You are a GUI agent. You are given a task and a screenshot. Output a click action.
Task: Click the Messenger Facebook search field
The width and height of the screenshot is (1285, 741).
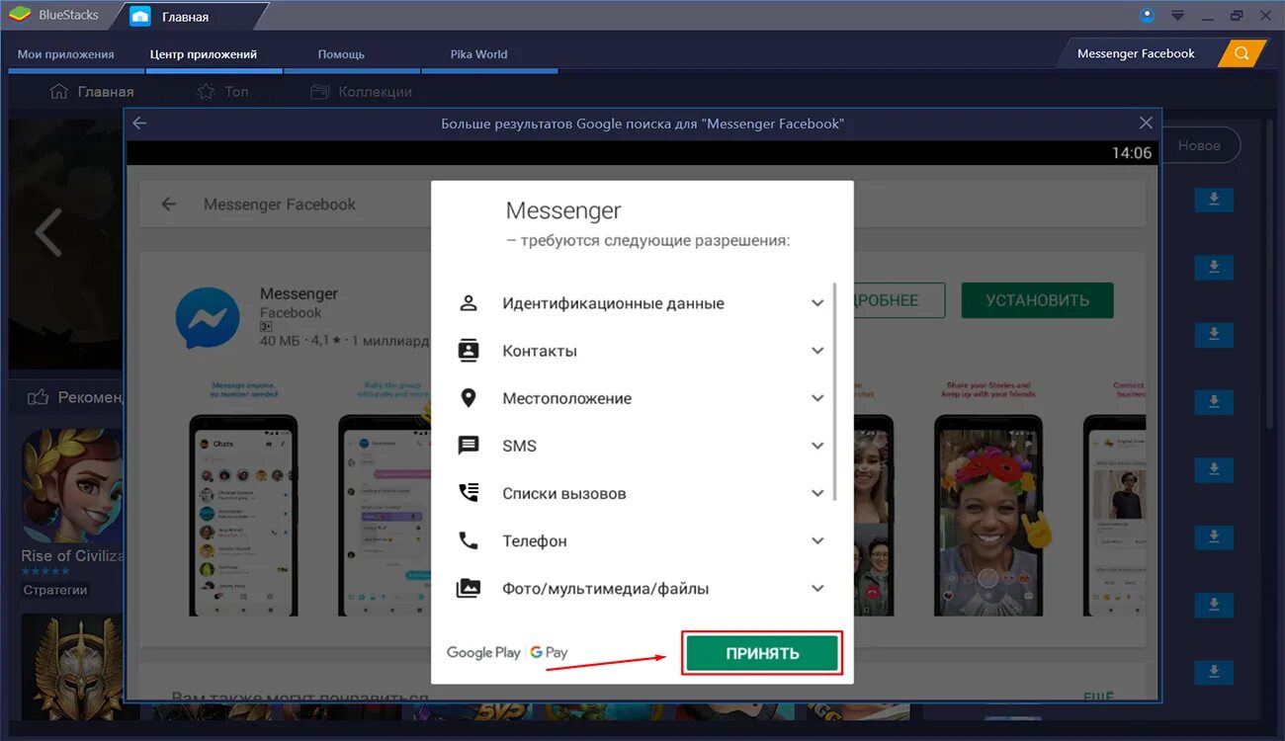[x=1137, y=53]
